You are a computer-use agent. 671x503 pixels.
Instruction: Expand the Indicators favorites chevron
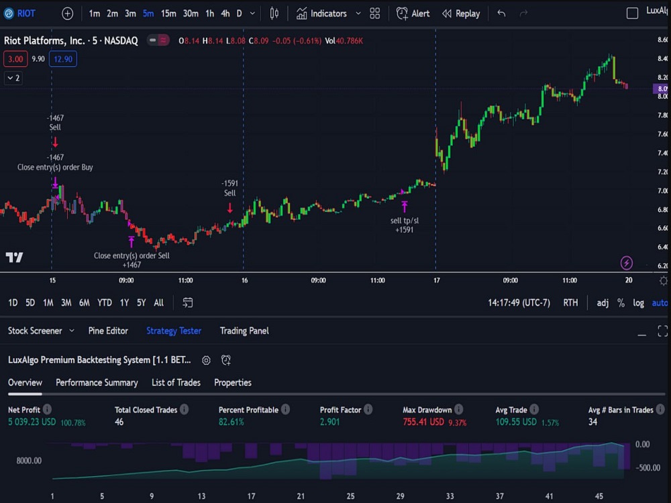point(358,13)
